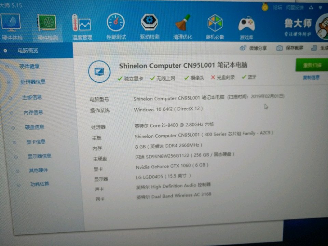328x246 pixels.
Task: Click the Weibo share icon
Action: (x=243, y=48)
